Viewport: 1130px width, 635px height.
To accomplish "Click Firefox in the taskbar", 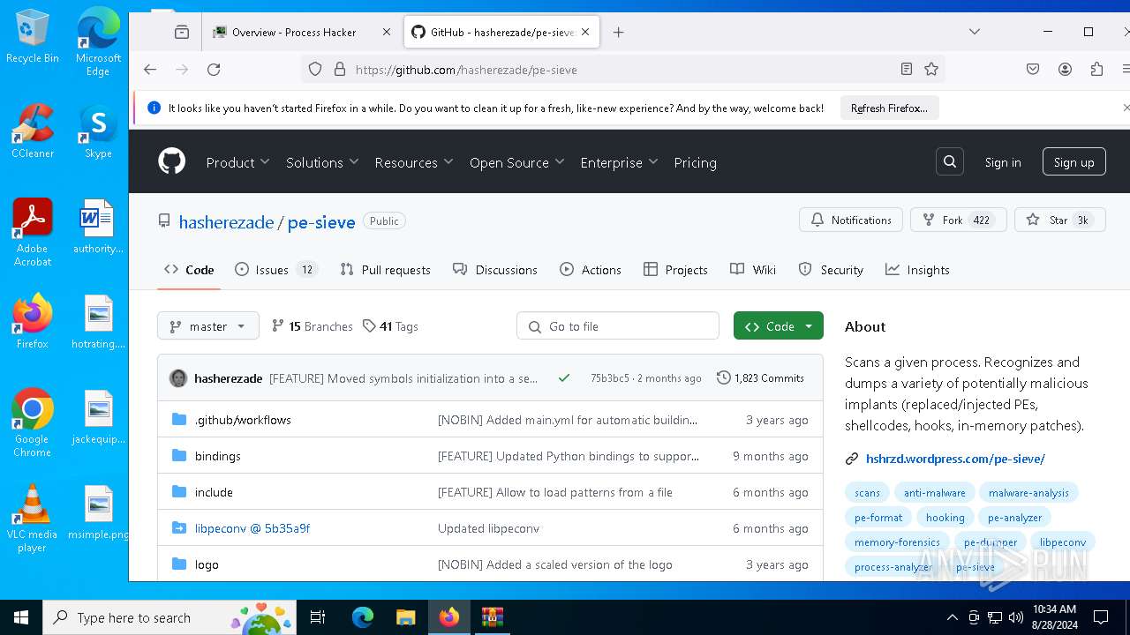I will coord(449,617).
